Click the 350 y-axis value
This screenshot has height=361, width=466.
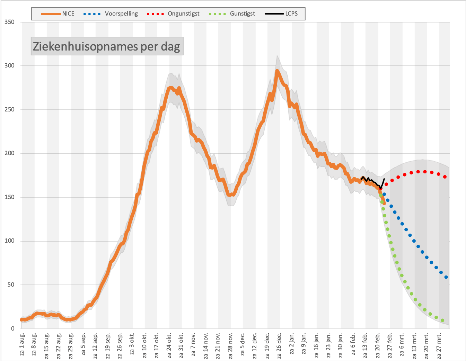click(10, 22)
